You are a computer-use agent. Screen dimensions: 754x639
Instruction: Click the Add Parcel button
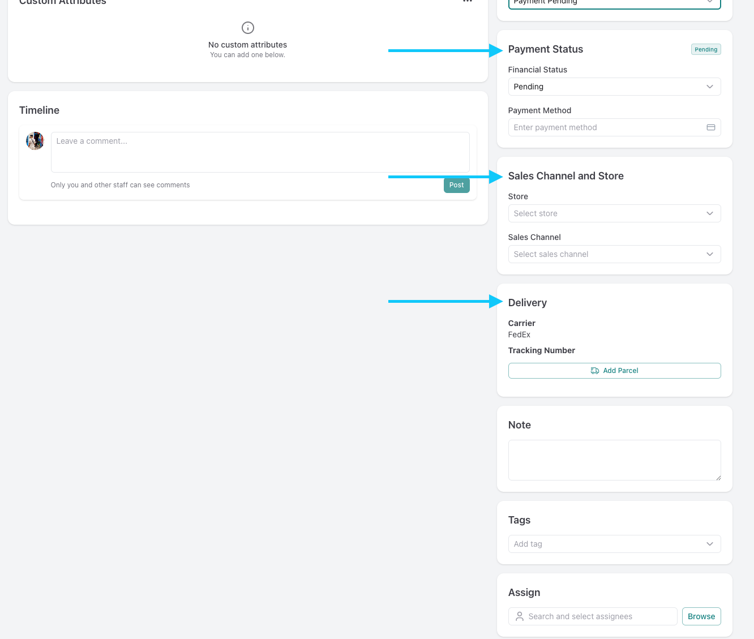[614, 371]
